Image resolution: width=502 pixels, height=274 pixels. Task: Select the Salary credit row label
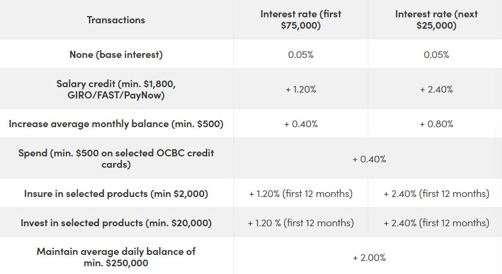(x=116, y=89)
